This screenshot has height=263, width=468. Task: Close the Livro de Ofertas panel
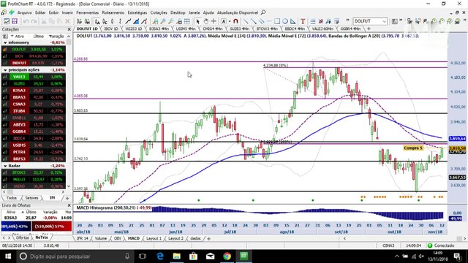[x=69, y=205]
